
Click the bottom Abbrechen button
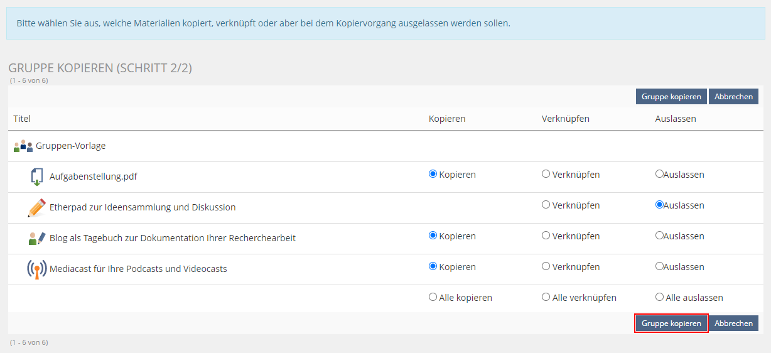coord(733,323)
